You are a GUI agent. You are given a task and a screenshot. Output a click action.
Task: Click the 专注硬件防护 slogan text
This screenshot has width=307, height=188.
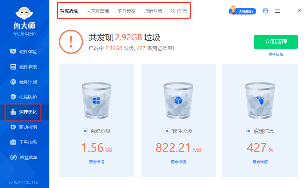pyautogui.click(x=24, y=34)
